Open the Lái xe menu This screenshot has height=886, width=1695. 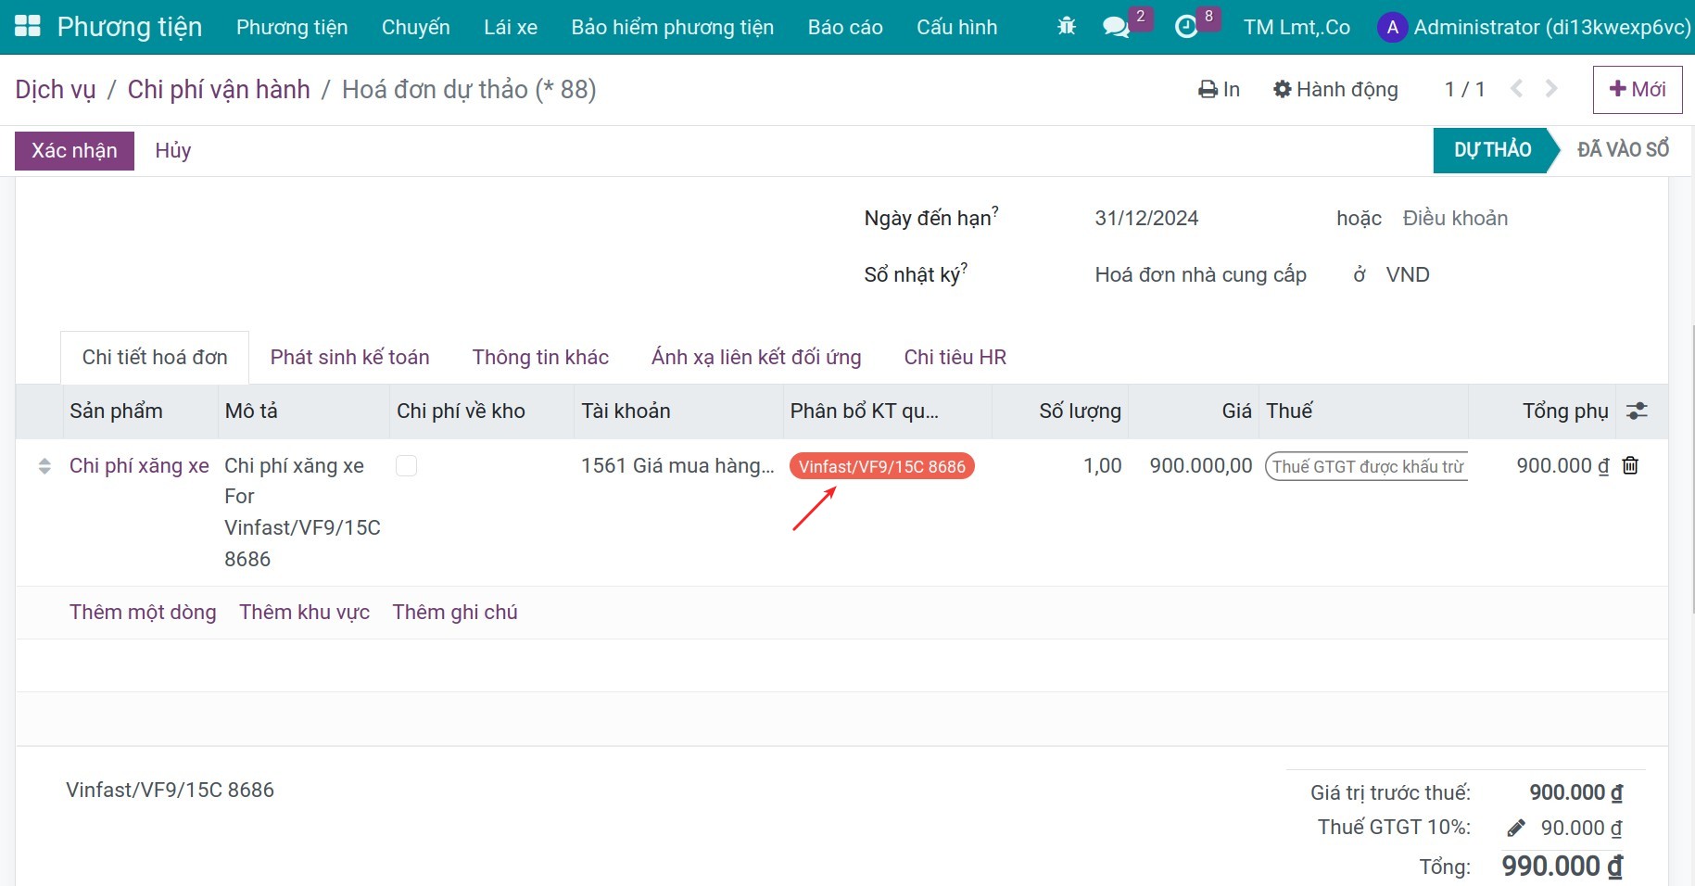coord(511,27)
